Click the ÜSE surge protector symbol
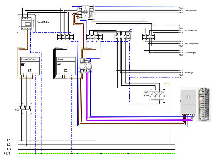 157,96
